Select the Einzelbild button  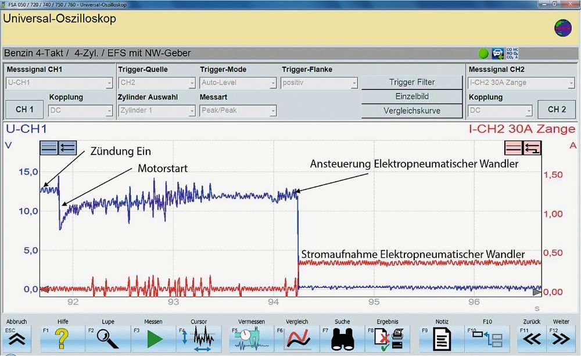click(412, 96)
